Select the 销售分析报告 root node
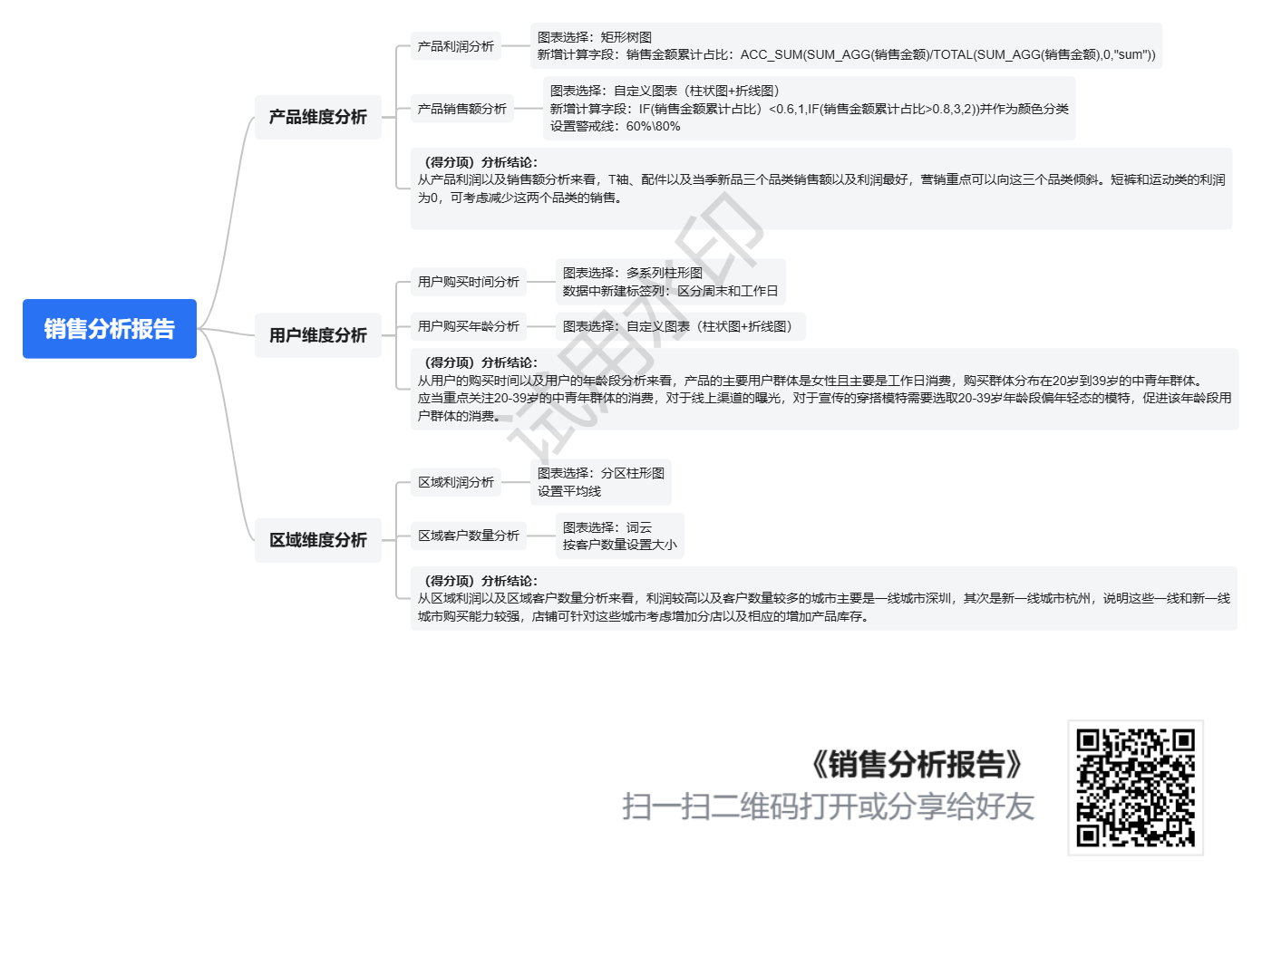 [x=109, y=328]
